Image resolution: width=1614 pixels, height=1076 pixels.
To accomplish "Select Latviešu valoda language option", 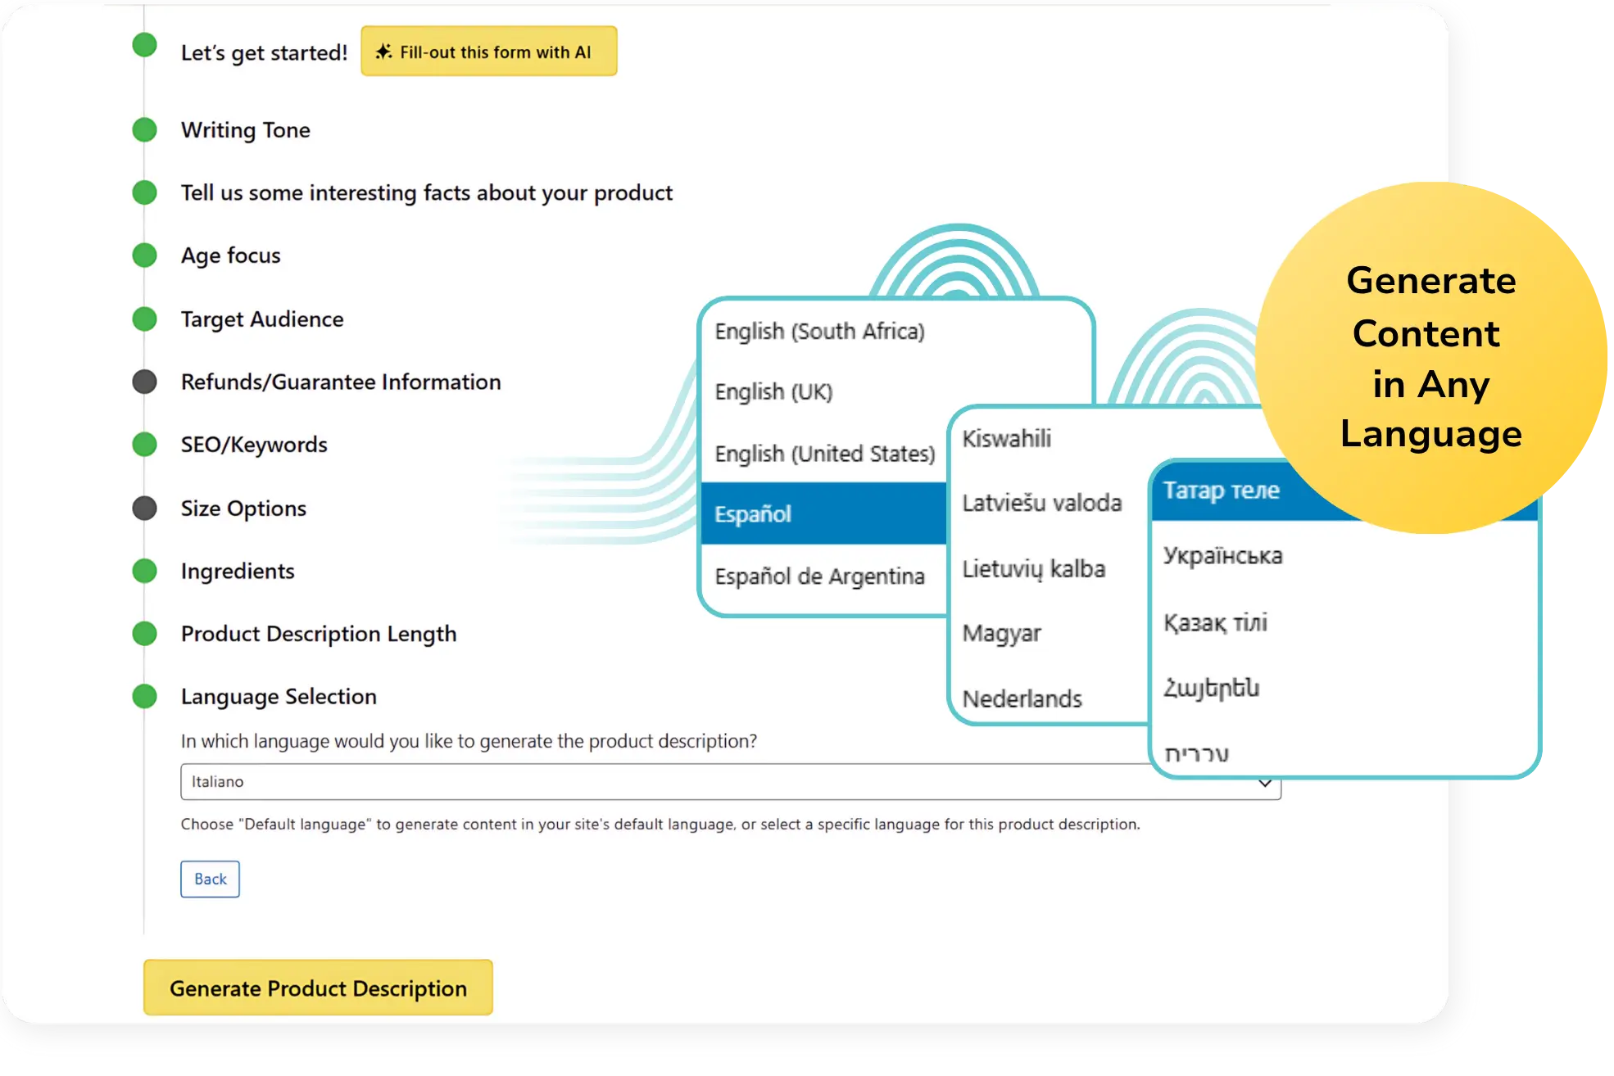I will point(1041,503).
